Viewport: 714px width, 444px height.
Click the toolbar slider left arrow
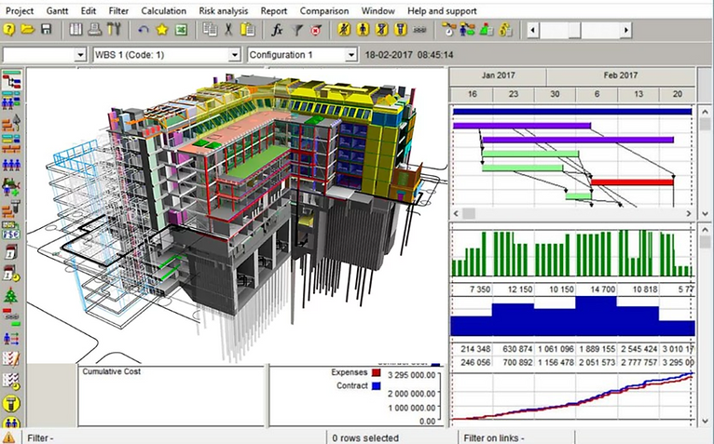click(x=533, y=31)
